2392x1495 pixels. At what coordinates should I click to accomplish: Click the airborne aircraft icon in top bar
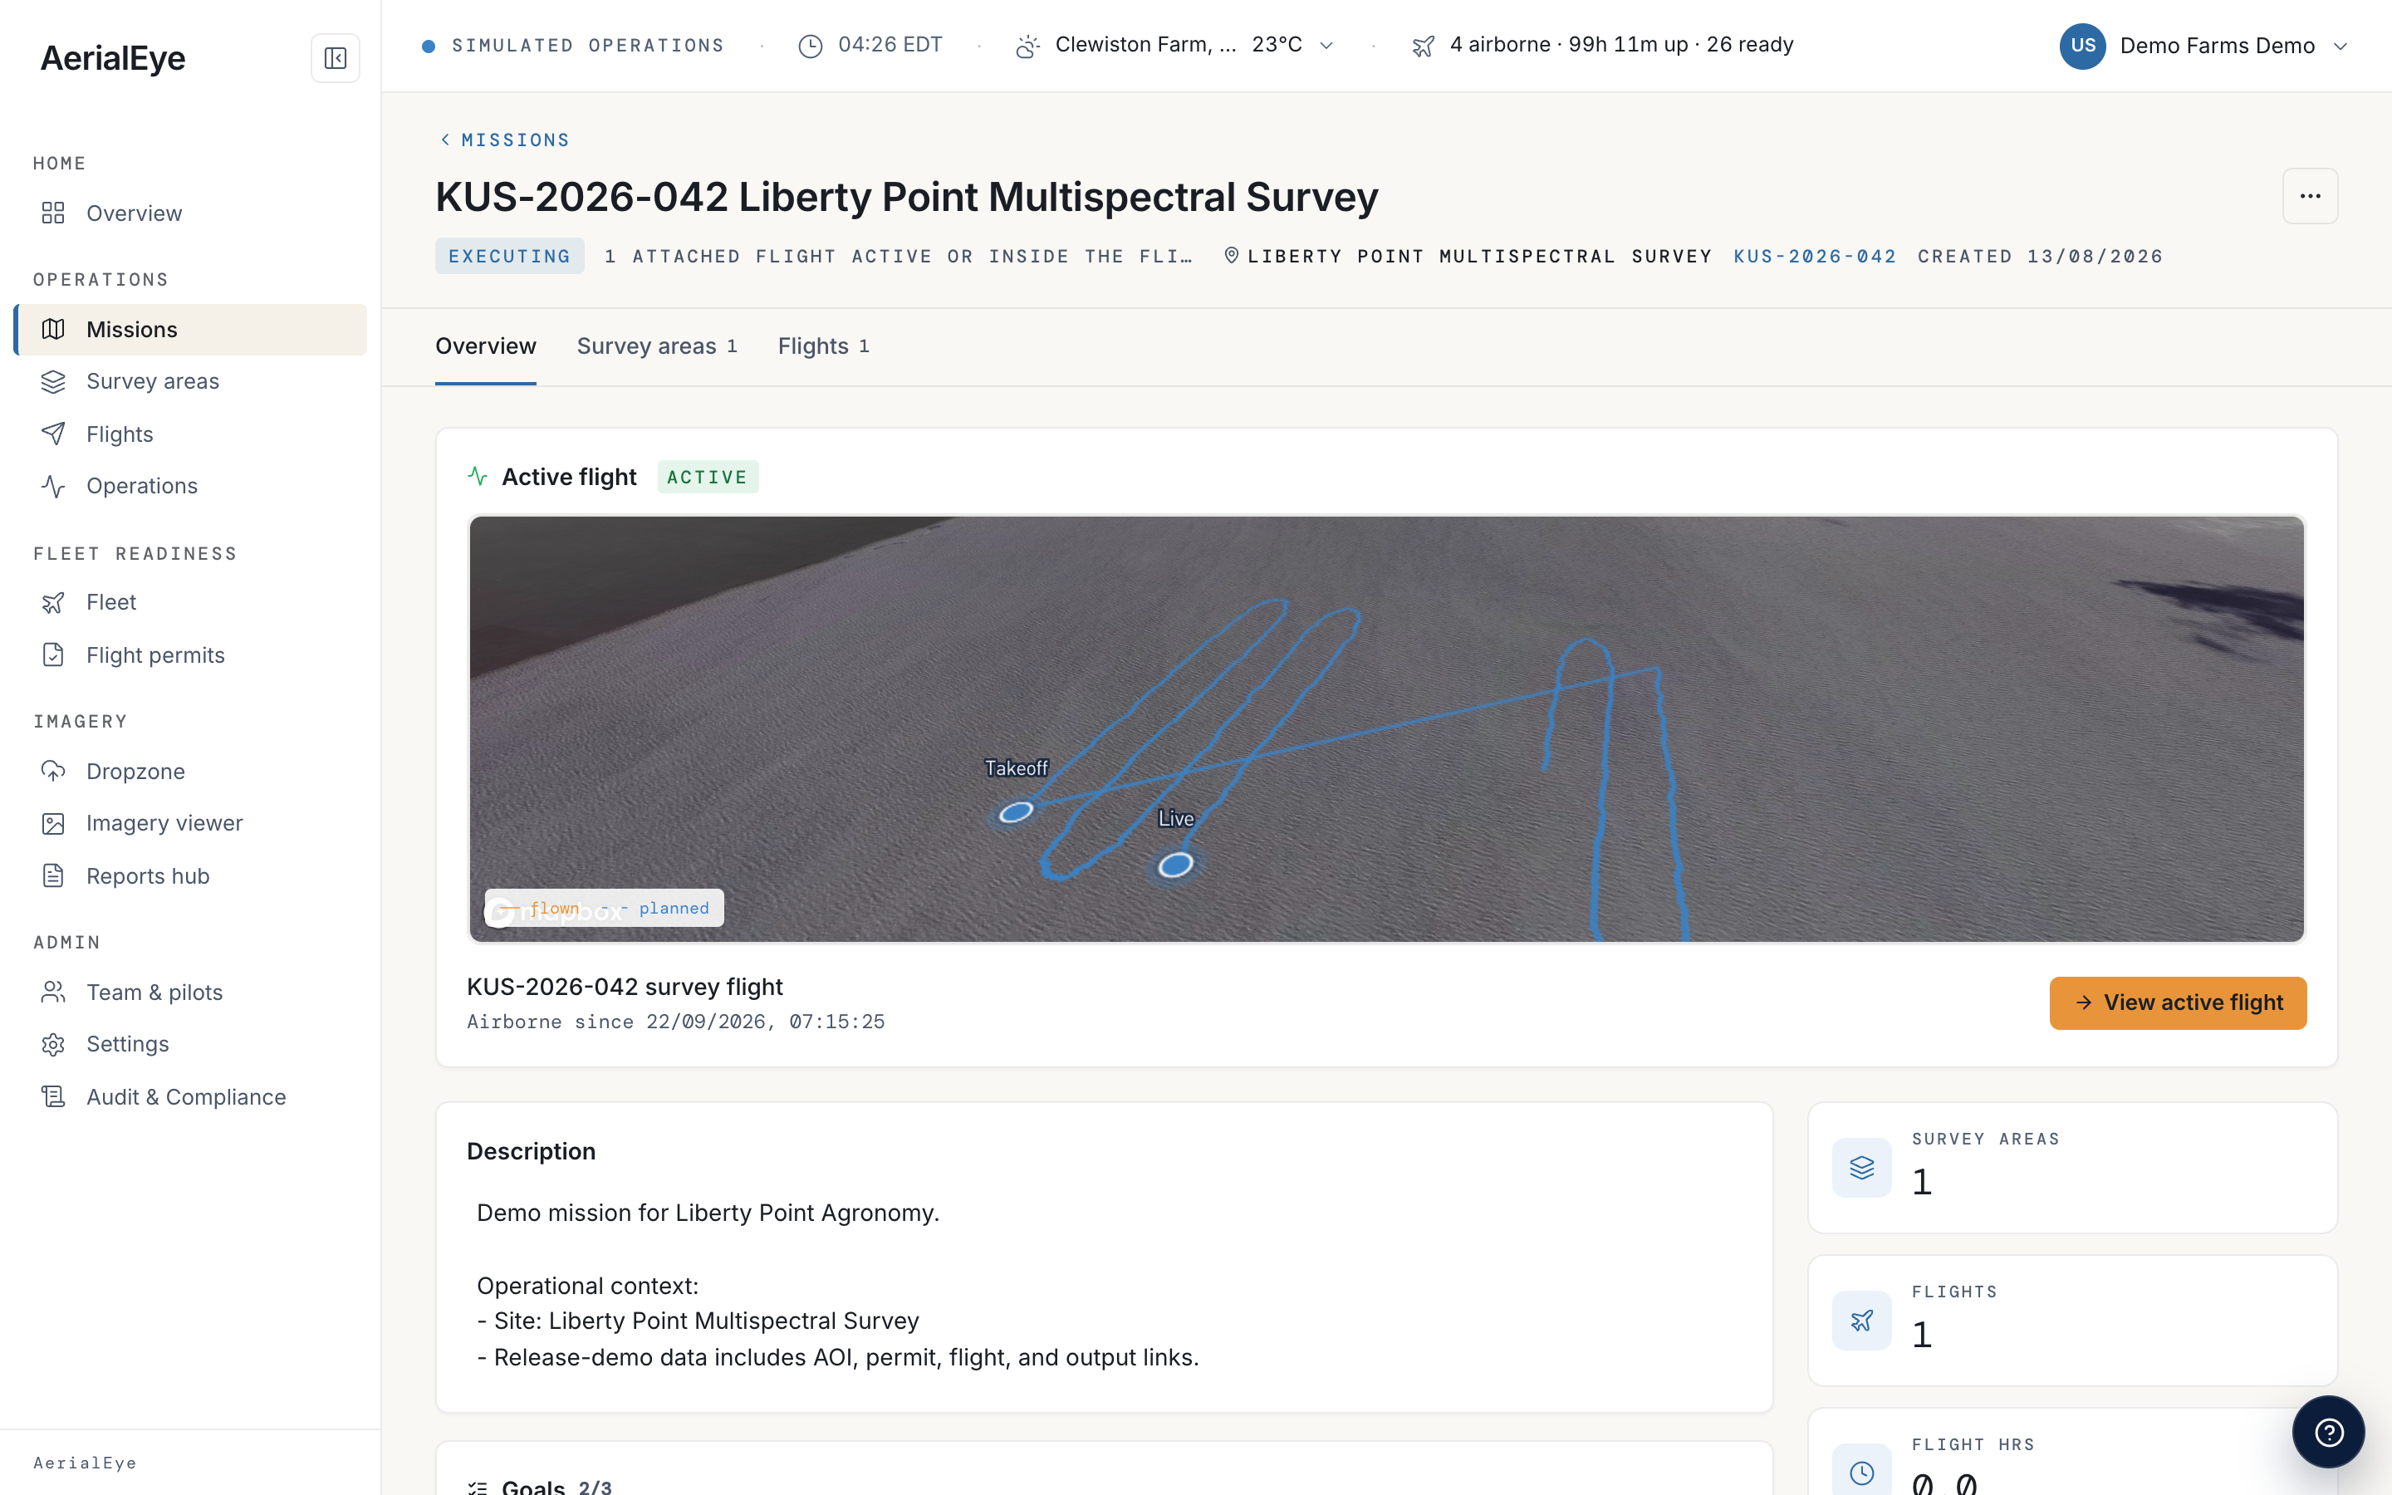coord(1424,47)
